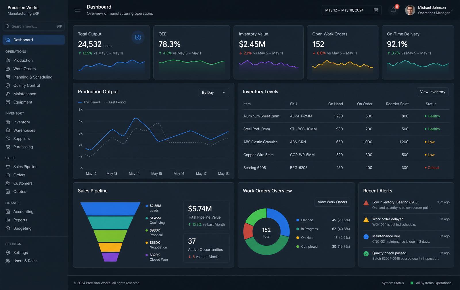Click the notifications bell icon
Viewport: 460px width, 290px height.
pyautogui.click(x=394, y=10)
